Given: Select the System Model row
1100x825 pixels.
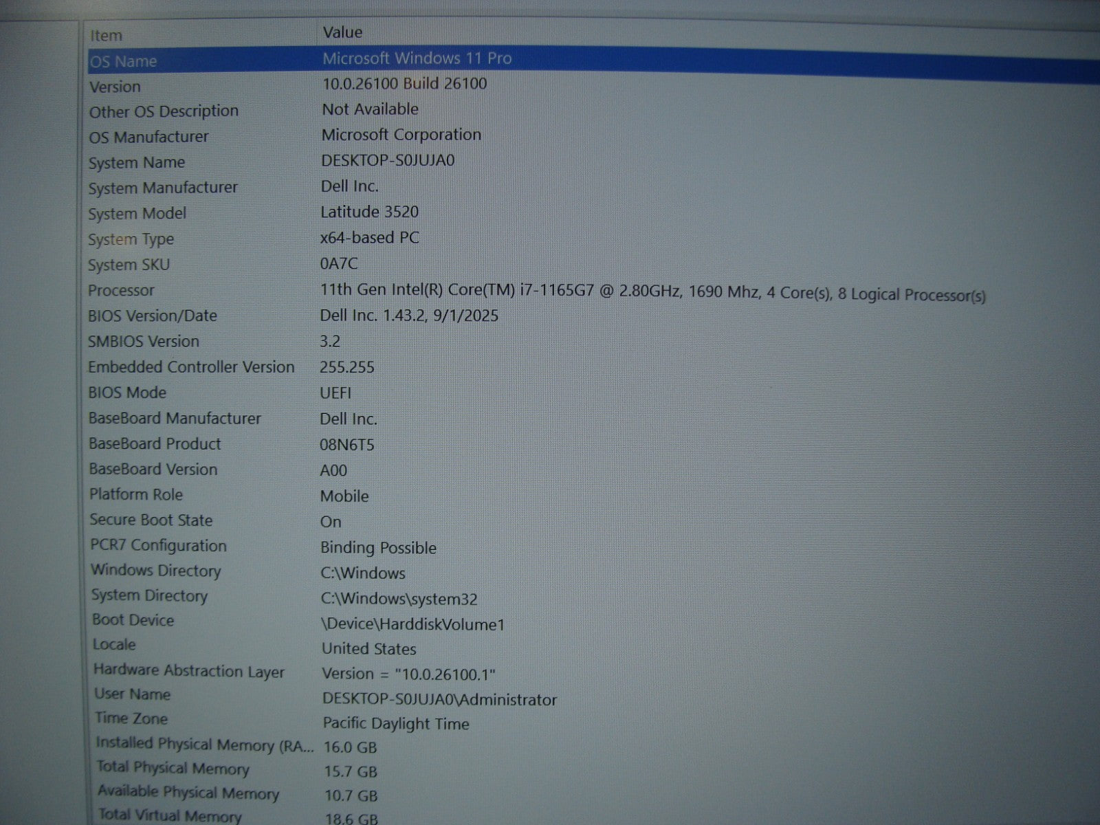Looking at the screenshot, I should 137,214.
